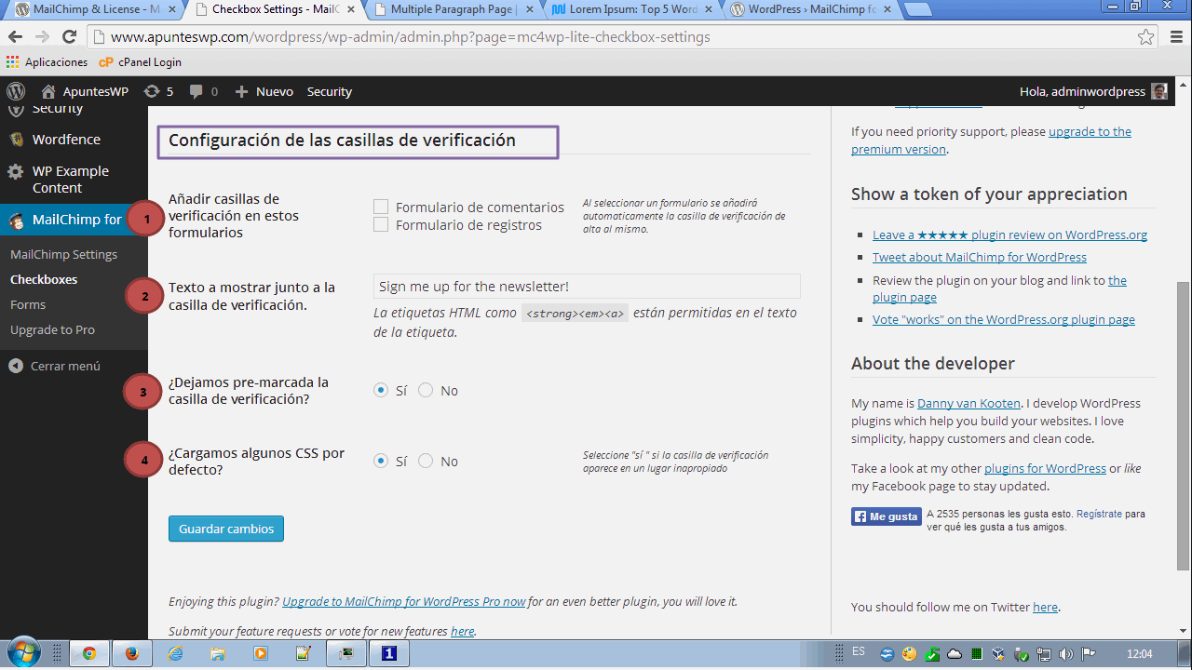1192x670 pixels.
Task: Open MailChimp Settings submenu item
Action: coord(63,254)
